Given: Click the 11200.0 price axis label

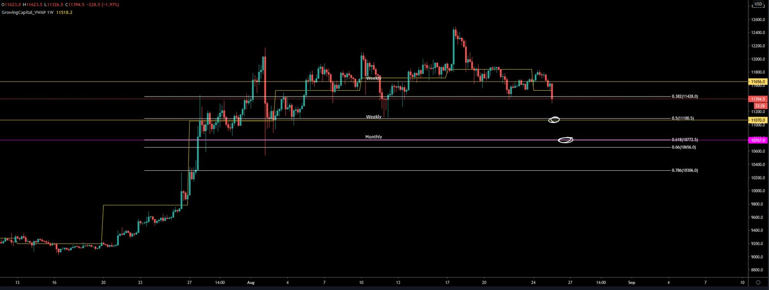Looking at the screenshot, I should pos(758,112).
